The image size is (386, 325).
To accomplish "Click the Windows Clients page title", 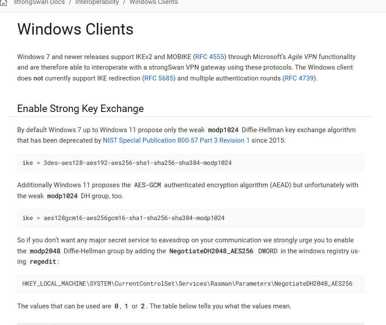I will click(75, 29).
